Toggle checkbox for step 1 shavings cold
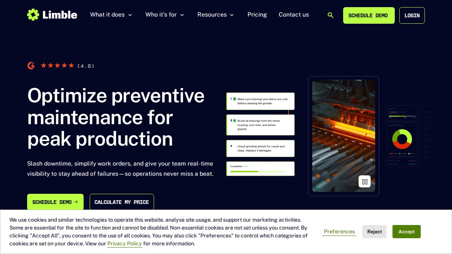The width and height of the screenshot is (452, 254). pos(235,99)
